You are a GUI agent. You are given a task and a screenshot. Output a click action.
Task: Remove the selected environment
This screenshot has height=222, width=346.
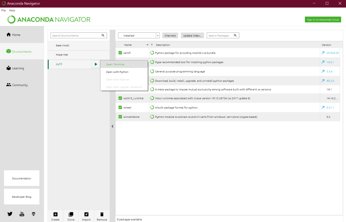[102, 216]
